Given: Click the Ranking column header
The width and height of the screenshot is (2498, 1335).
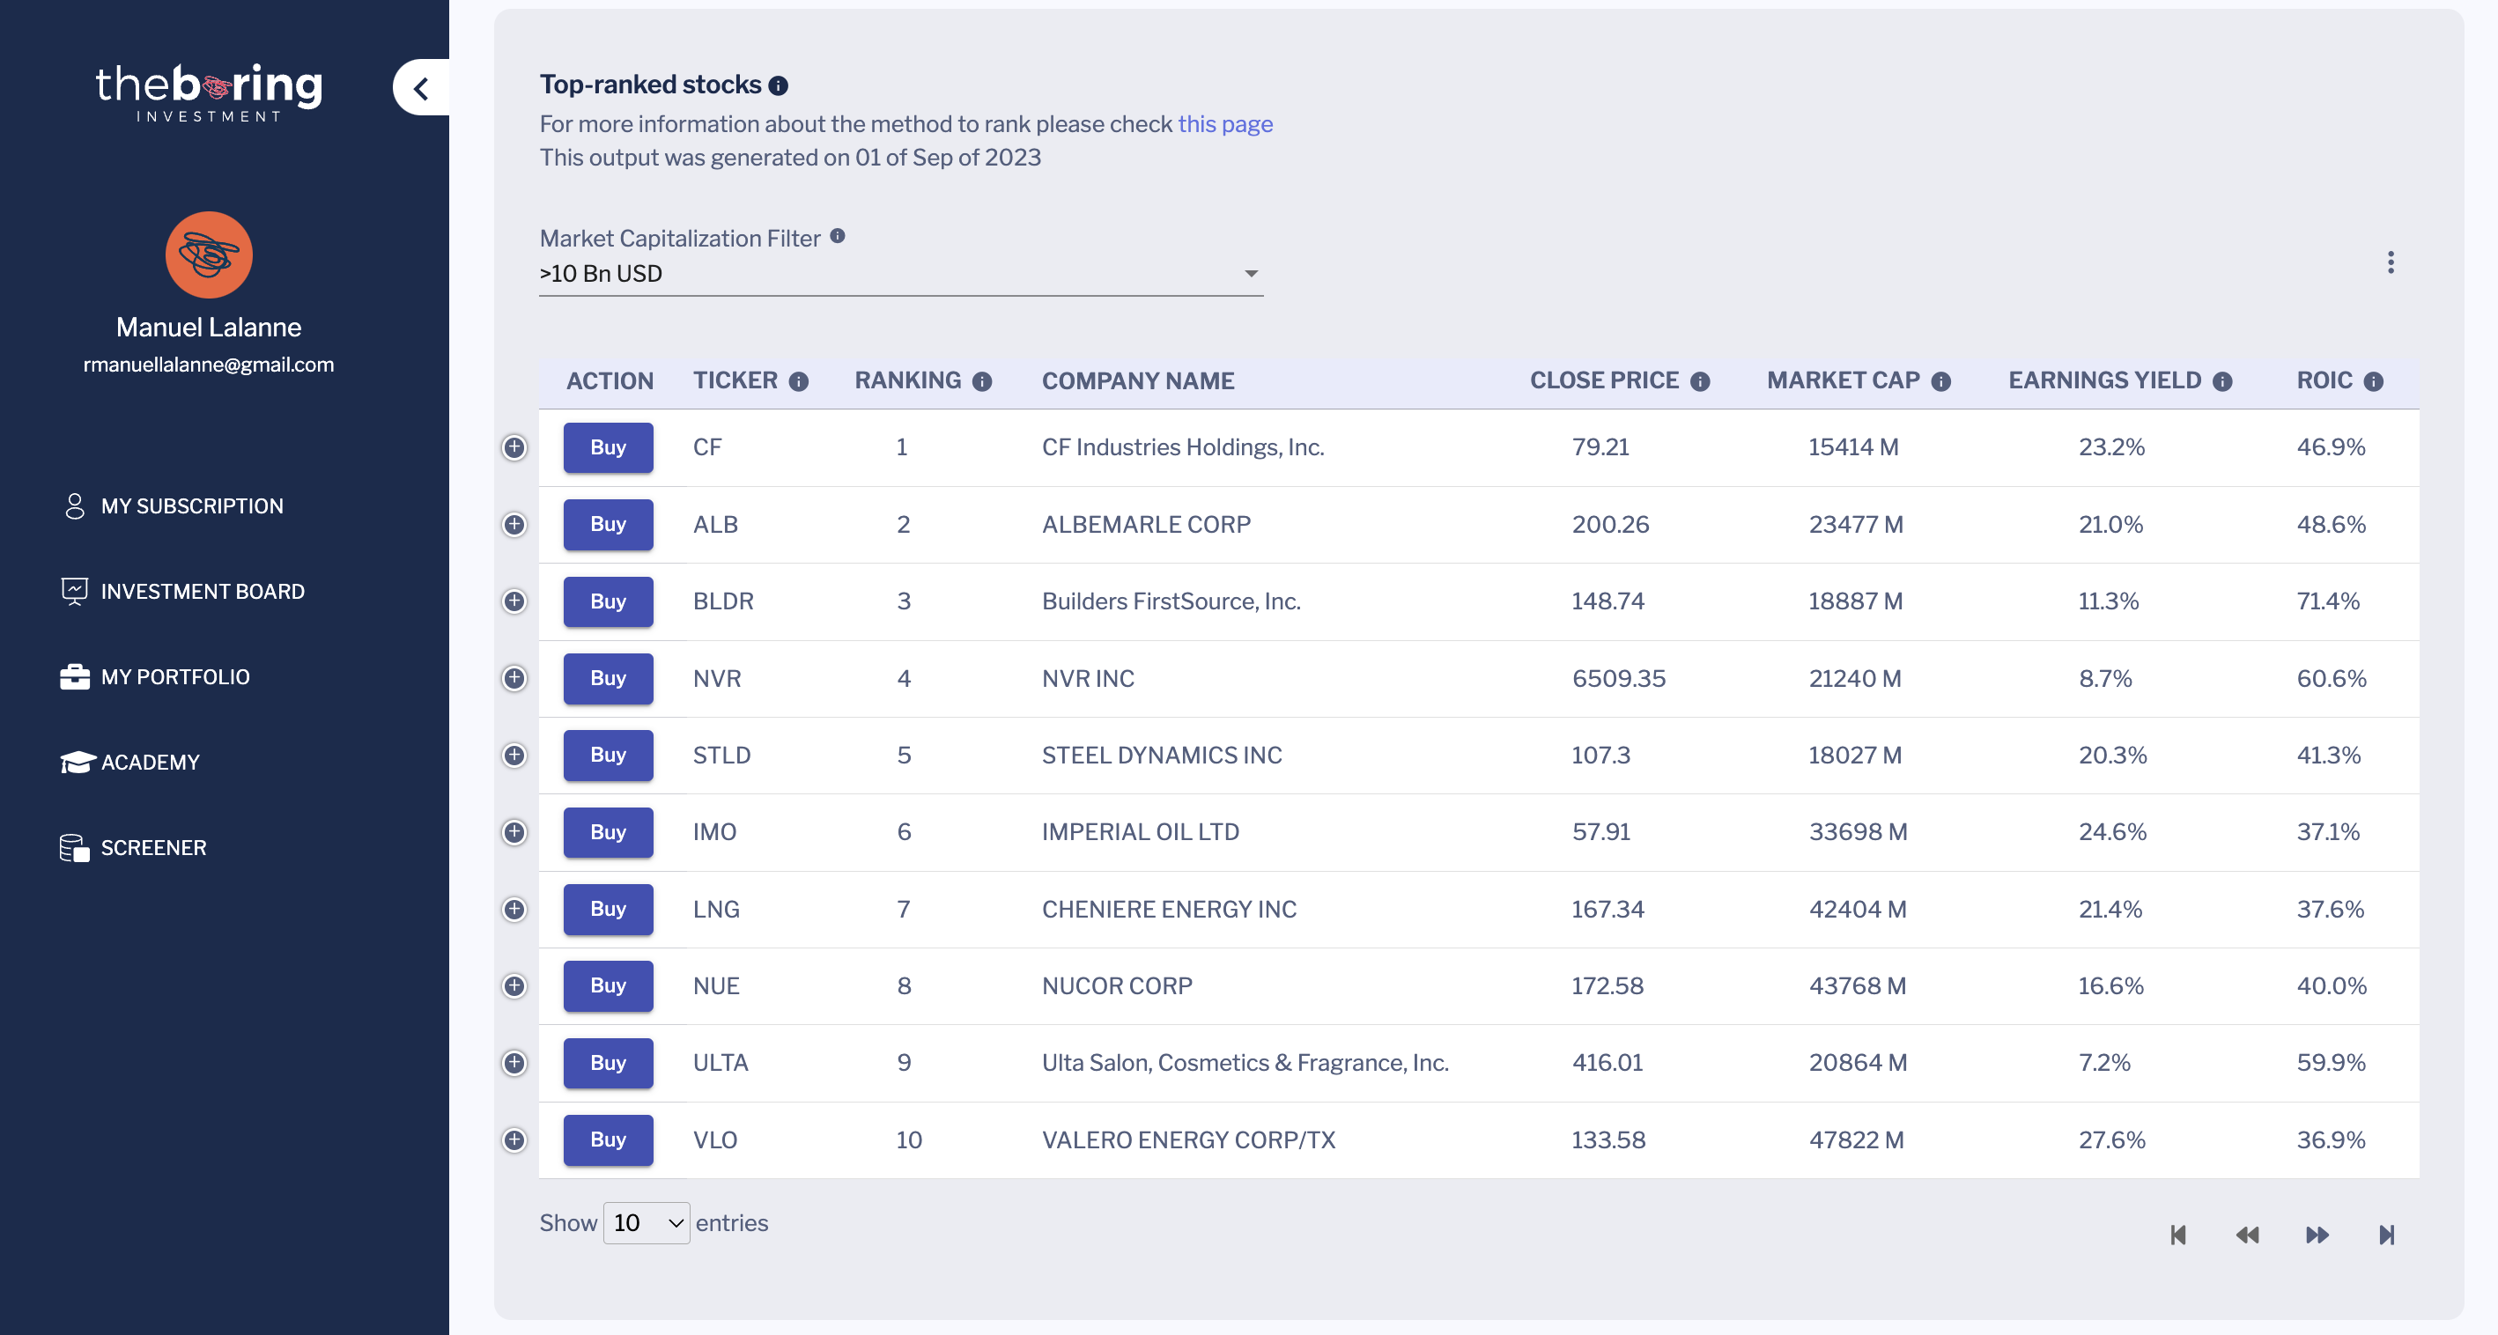Looking at the screenshot, I should point(907,382).
